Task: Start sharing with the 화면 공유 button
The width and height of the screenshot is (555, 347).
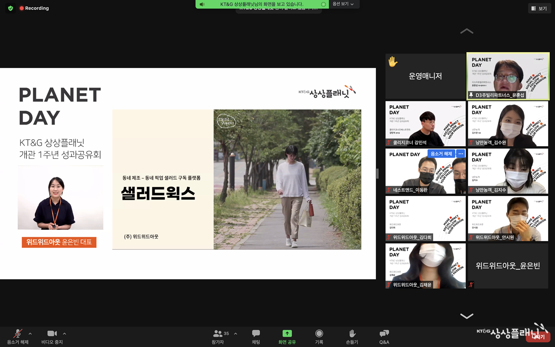Action: [x=287, y=337]
